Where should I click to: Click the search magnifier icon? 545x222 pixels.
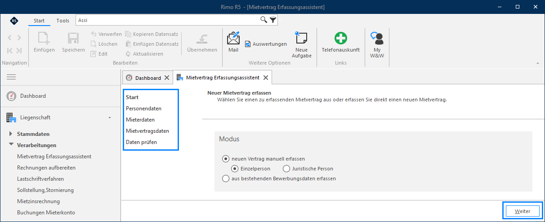(264, 20)
